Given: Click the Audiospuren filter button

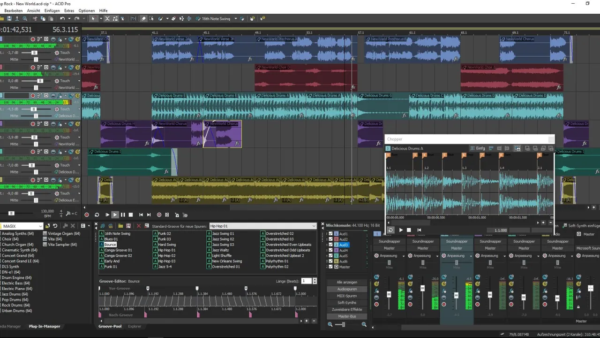Looking at the screenshot, I should pyautogui.click(x=347, y=289).
